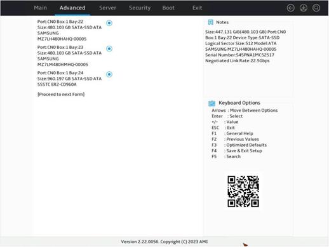Click the F4 Save & Exit Setup entry
This screenshot has width=329, height=247.
click(x=237, y=150)
